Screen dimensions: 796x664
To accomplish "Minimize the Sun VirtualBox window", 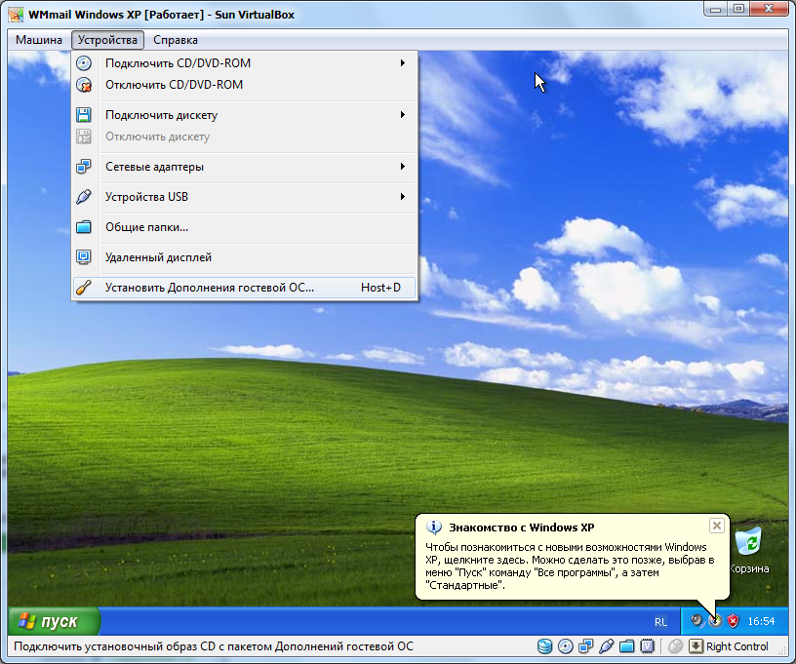I will [x=715, y=8].
